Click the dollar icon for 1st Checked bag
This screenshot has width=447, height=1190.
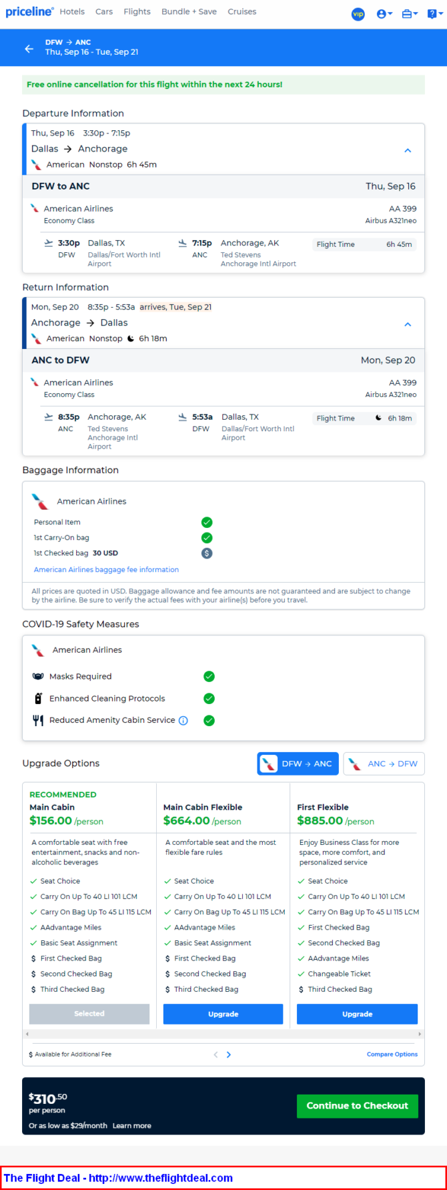(207, 553)
